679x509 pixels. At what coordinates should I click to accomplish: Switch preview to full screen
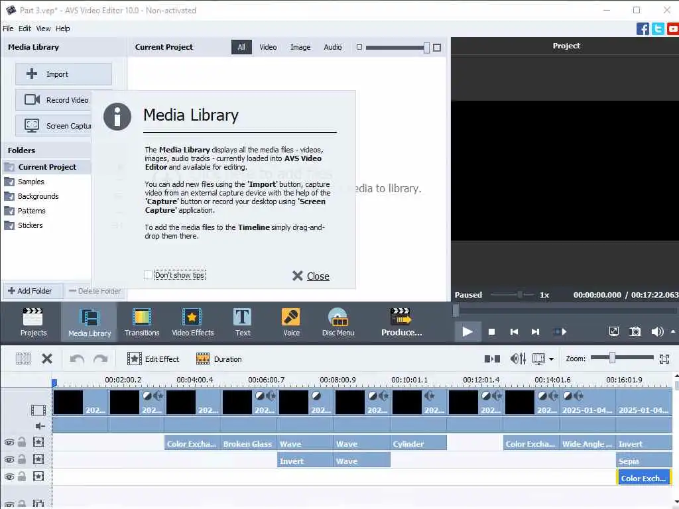pos(613,331)
